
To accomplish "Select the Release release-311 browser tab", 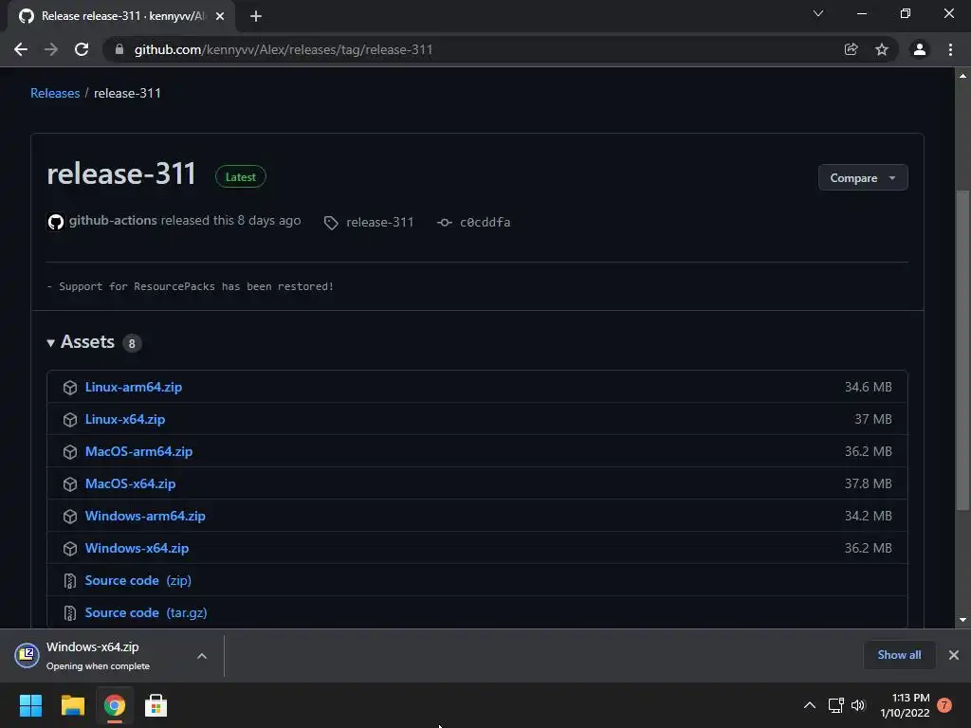I will pyautogui.click(x=121, y=16).
